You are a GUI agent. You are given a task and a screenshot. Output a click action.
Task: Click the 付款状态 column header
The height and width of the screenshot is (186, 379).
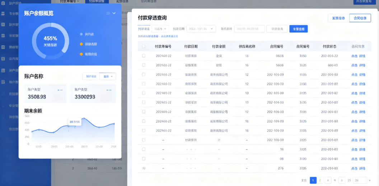(329, 46)
